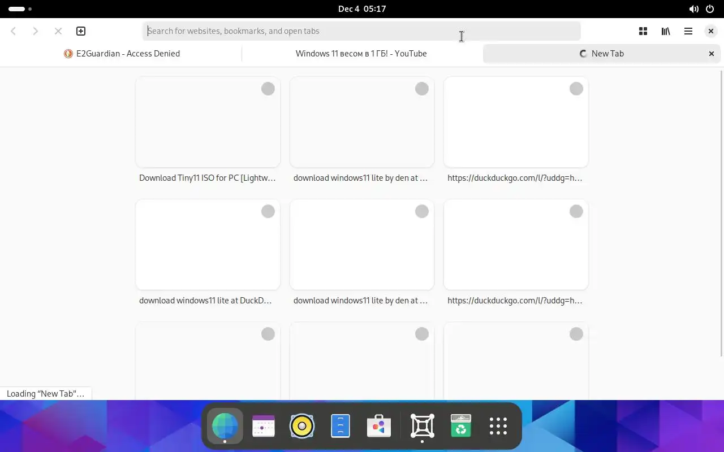The height and width of the screenshot is (452, 724).
Task: Show all applications grid
Action: coord(498,426)
